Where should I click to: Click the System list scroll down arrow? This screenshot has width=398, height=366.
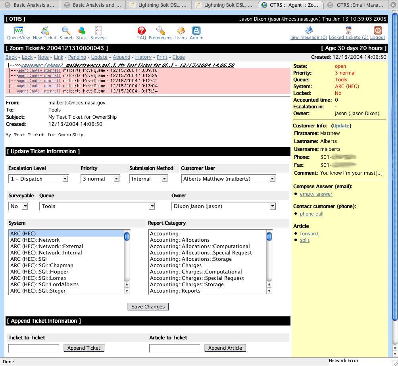click(x=127, y=291)
